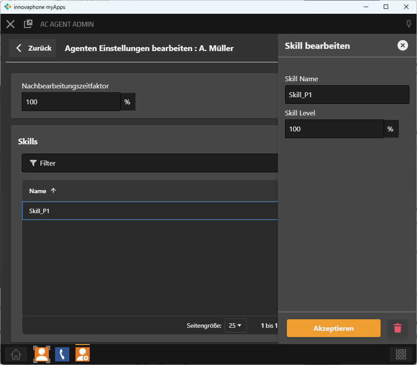This screenshot has width=417, height=365.
Task: Open the Seitengröße page size dropdown
Action: click(x=235, y=325)
